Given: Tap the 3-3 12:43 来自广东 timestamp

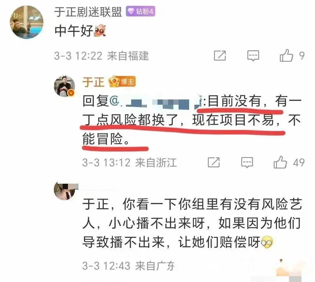Looking at the screenshot, I should [x=129, y=266].
